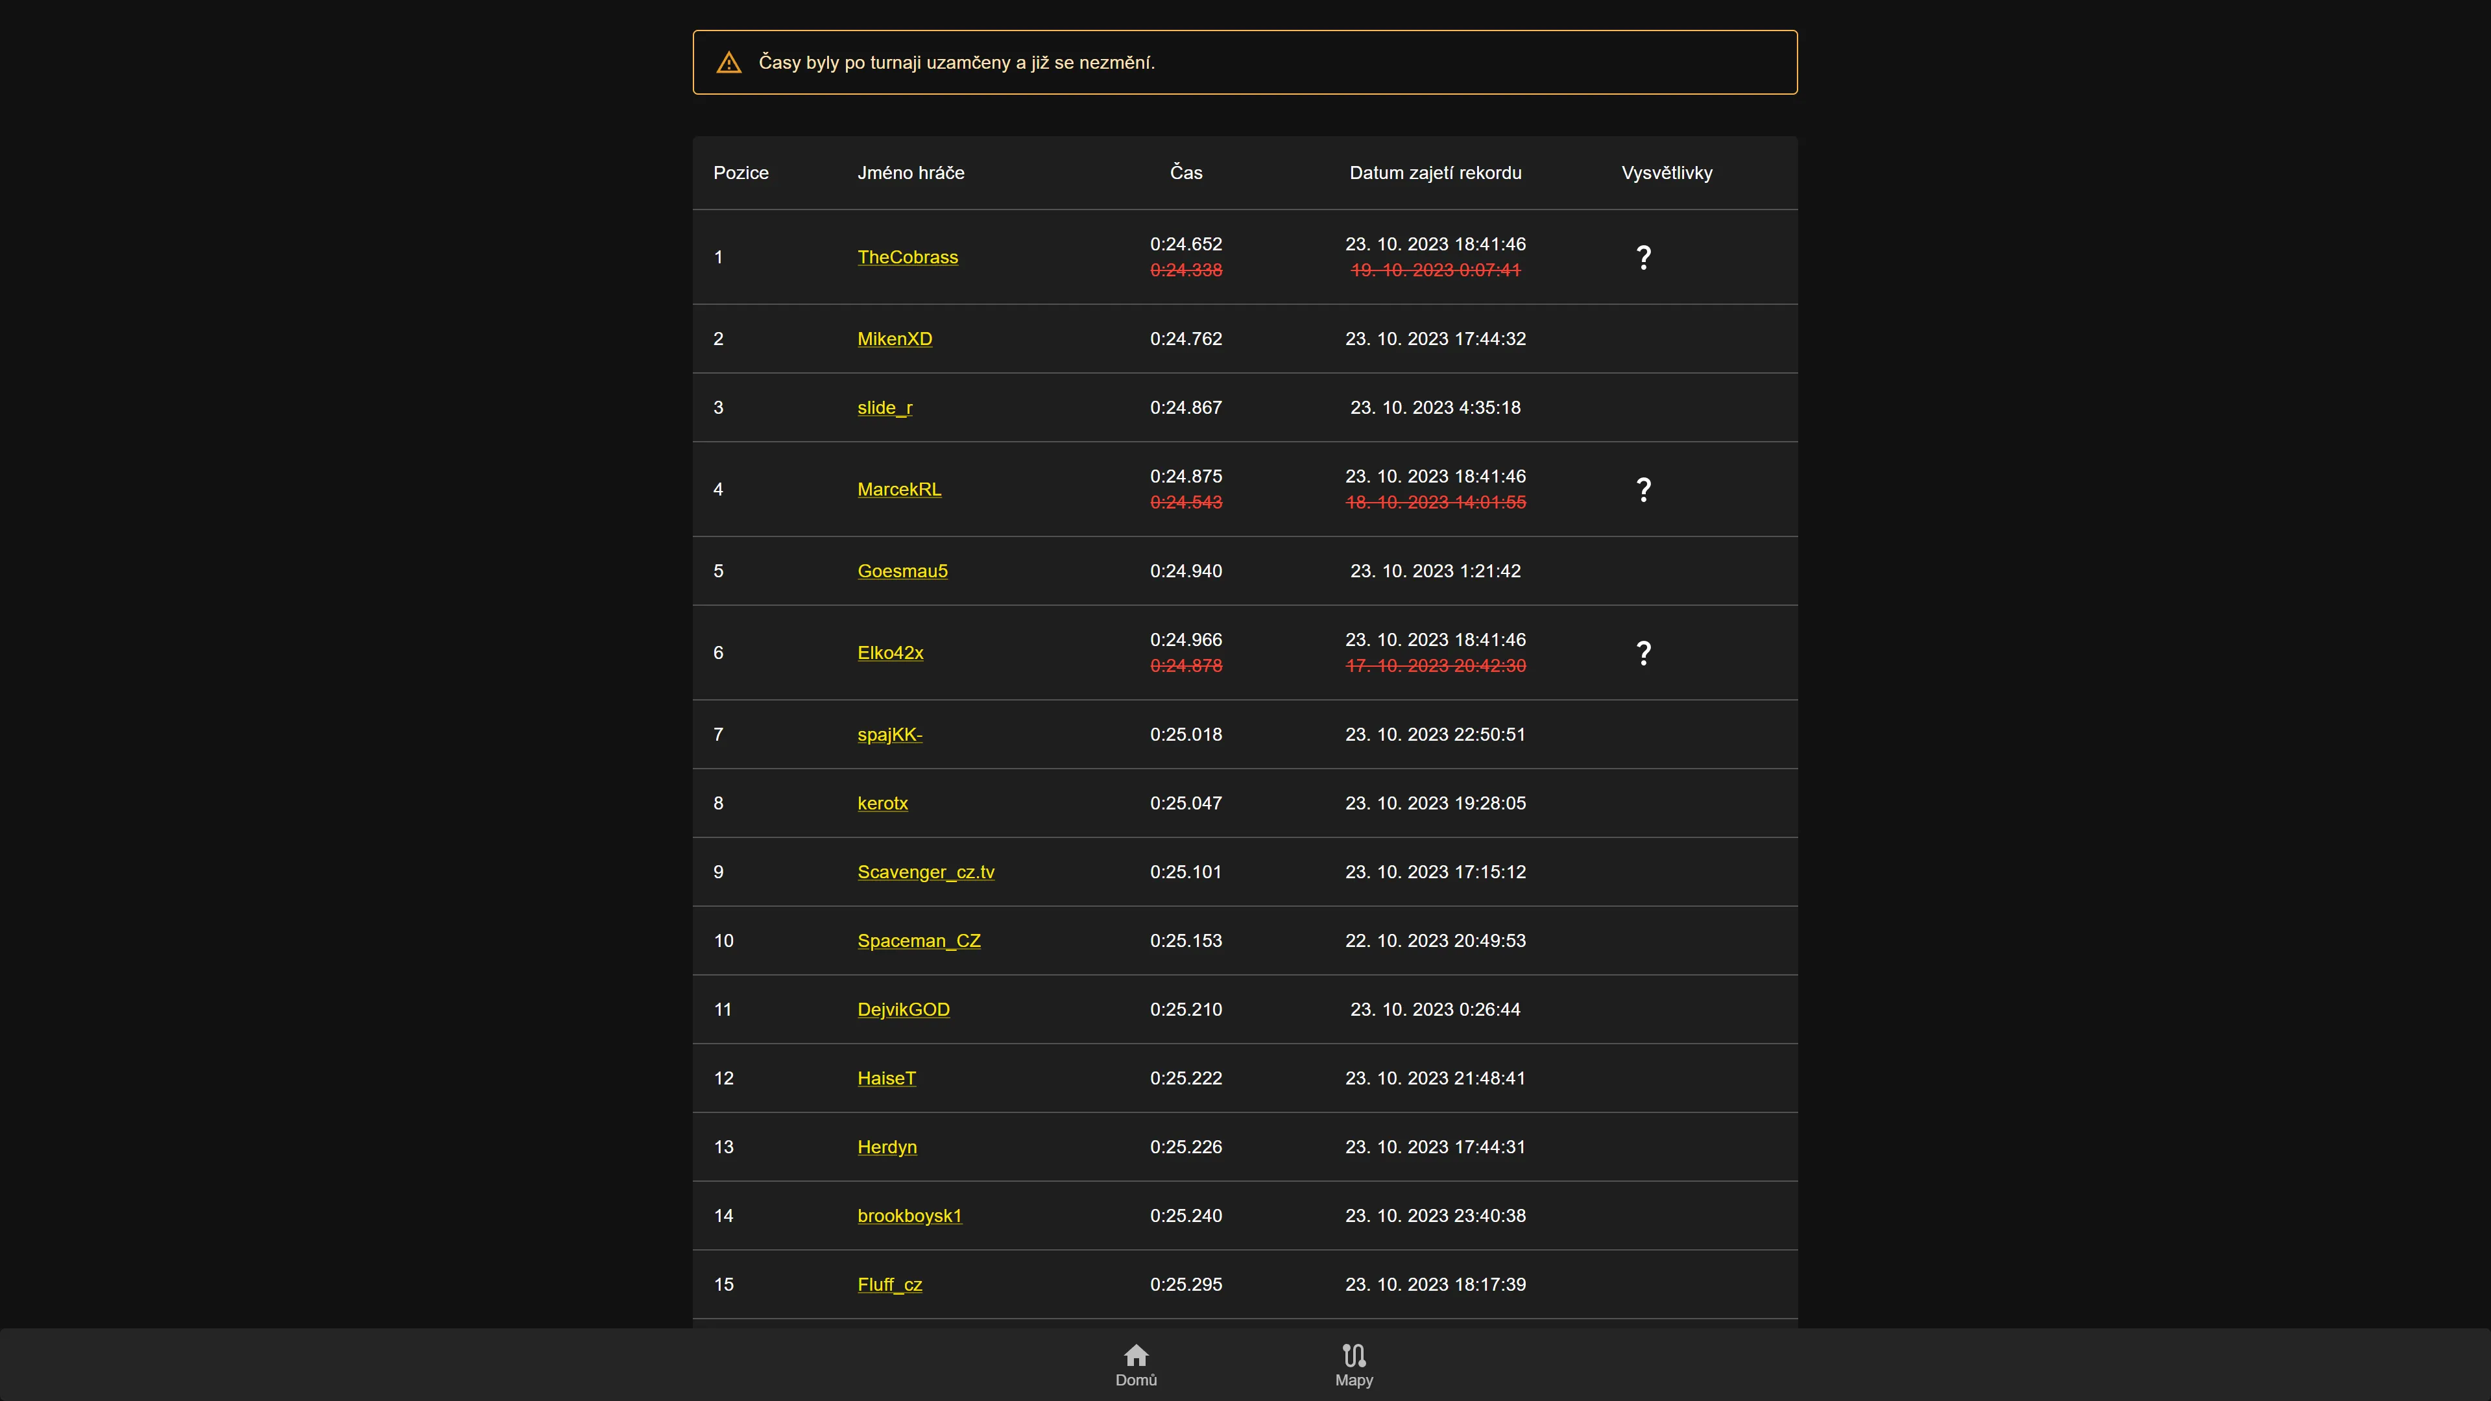Select the date 23. 10. 2023 19:28:05
Image resolution: width=2491 pixels, height=1401 pixels.
pyautogui.click(x=1435, y=802)
